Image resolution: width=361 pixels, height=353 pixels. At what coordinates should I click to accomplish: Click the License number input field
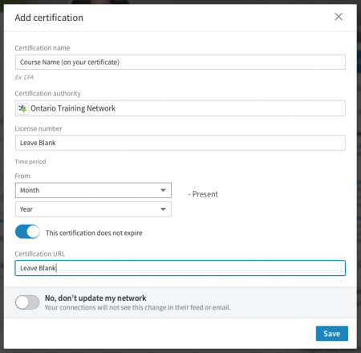click(x=180, y=143)
